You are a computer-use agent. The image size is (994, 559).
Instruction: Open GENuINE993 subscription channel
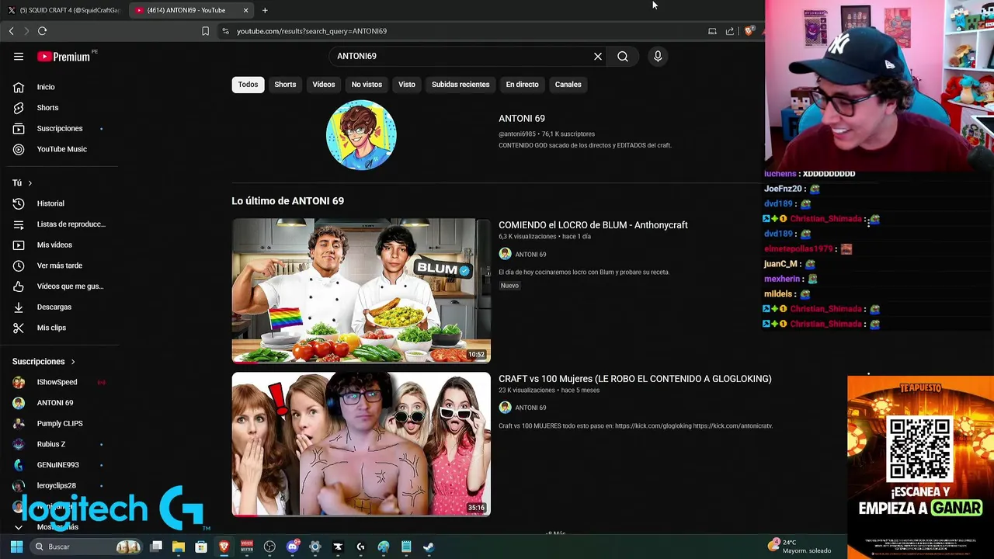(59, 465)
